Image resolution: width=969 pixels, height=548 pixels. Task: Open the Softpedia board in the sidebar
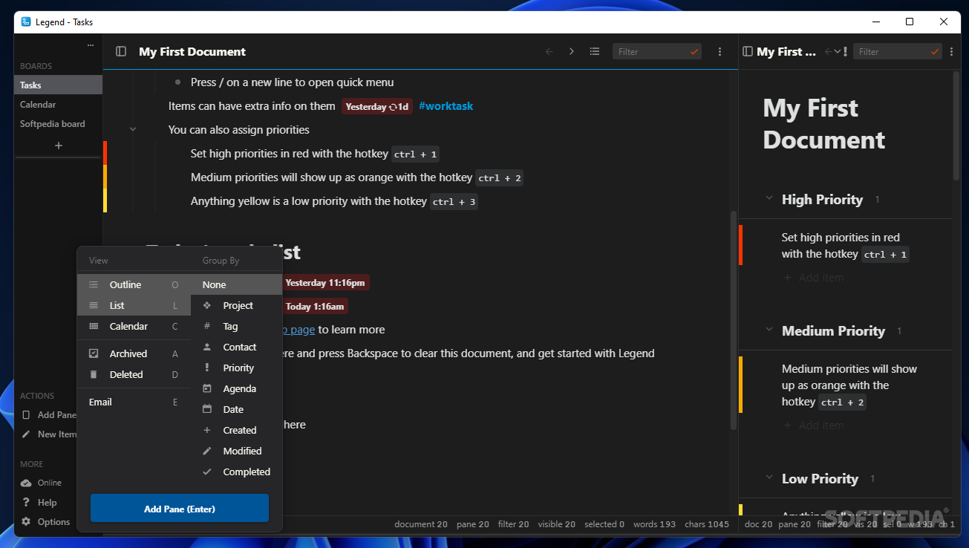[x=58, y=124]
